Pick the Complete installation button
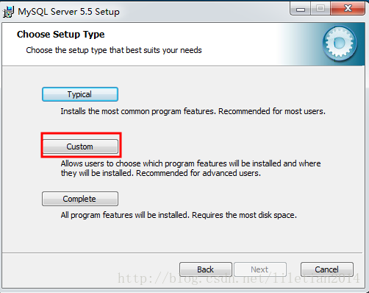 point(80,199)
